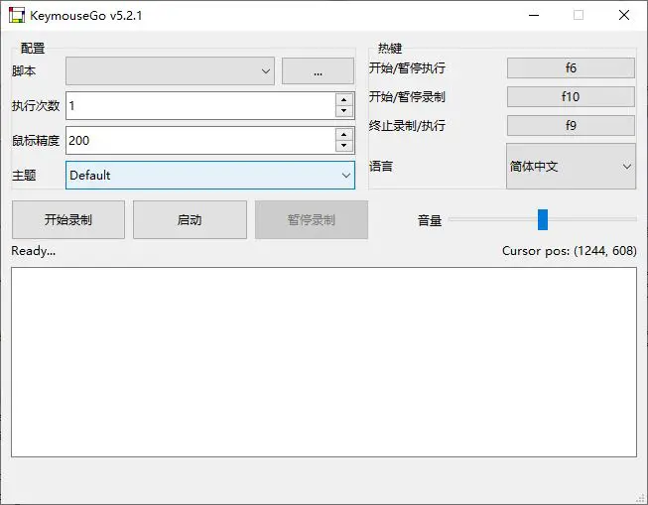Set the 开始/暂停执行 hotkey button f6

click(571, 67)
